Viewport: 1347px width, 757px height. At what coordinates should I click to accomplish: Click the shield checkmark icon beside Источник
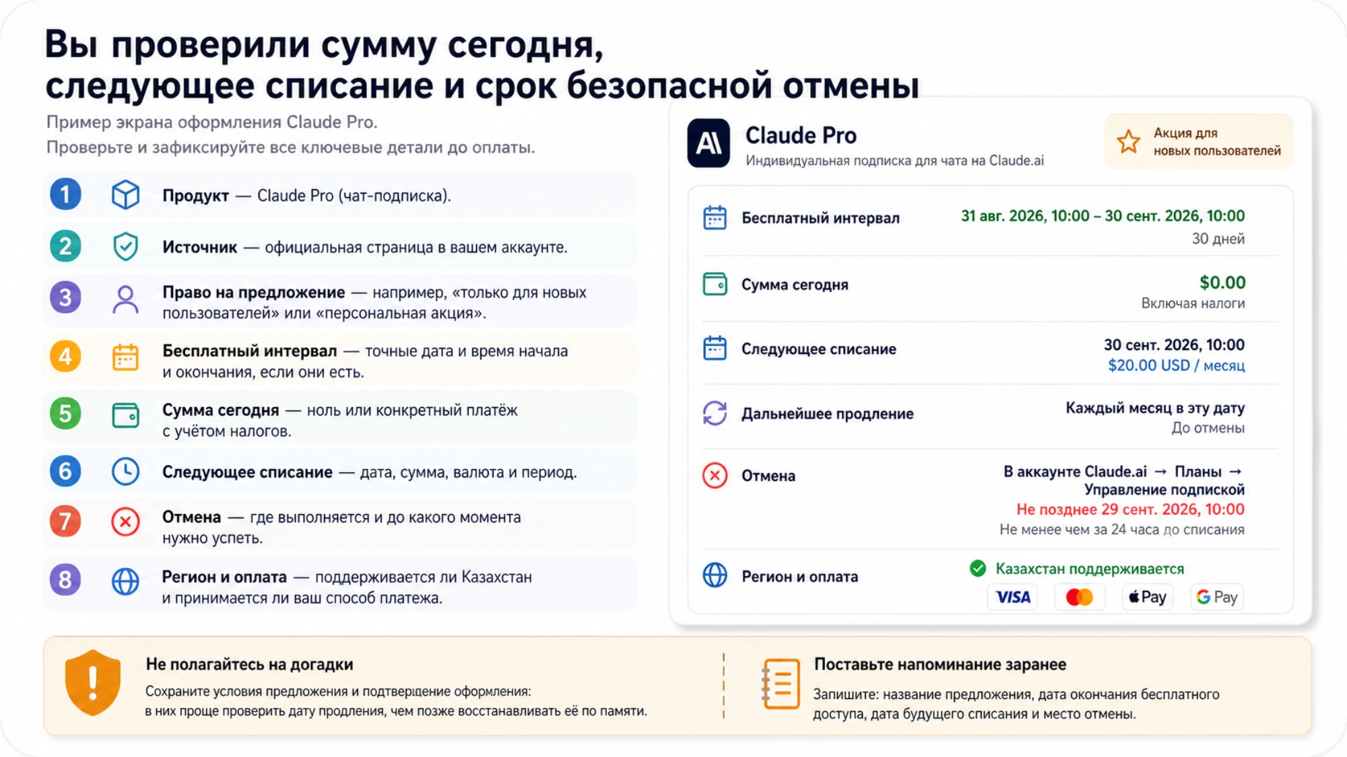125,247
